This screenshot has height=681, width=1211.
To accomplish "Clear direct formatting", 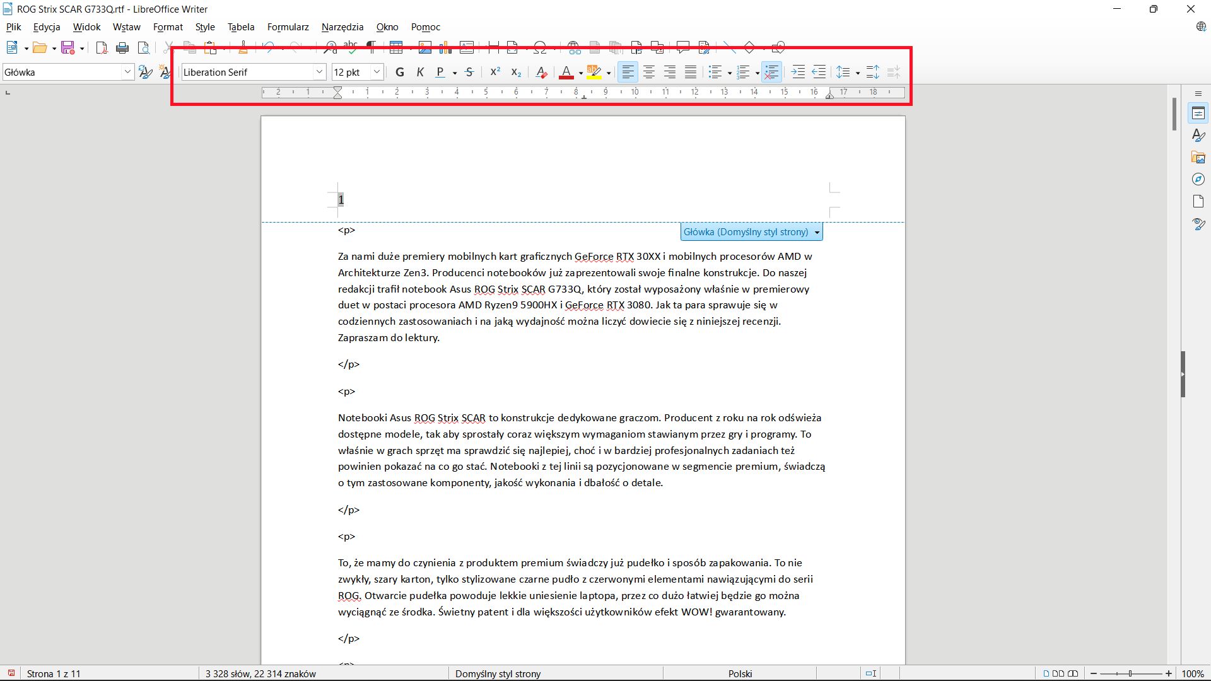I will 541,72.
